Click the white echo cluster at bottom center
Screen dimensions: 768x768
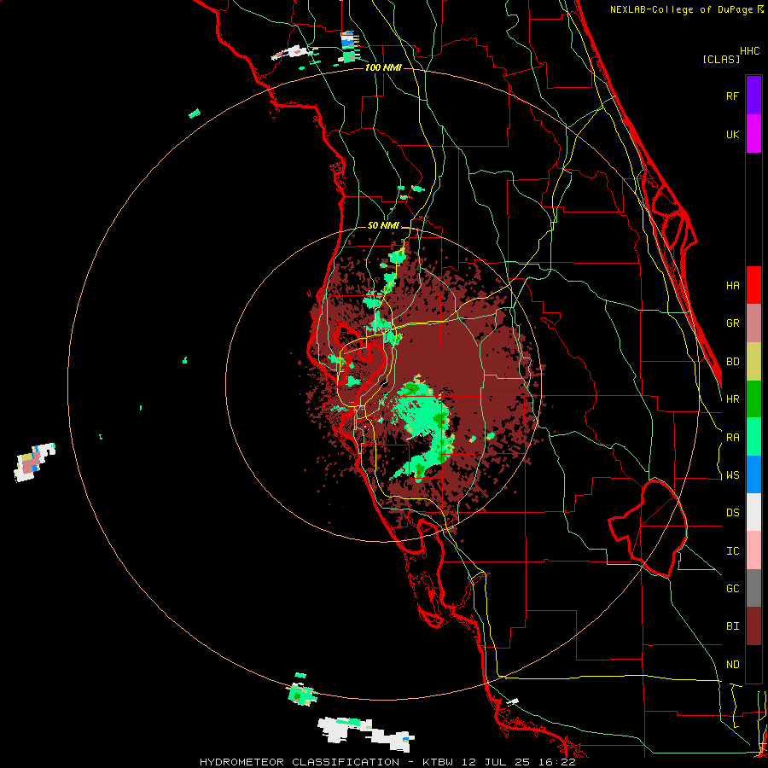pyautogui.click(x=366, y=734)
